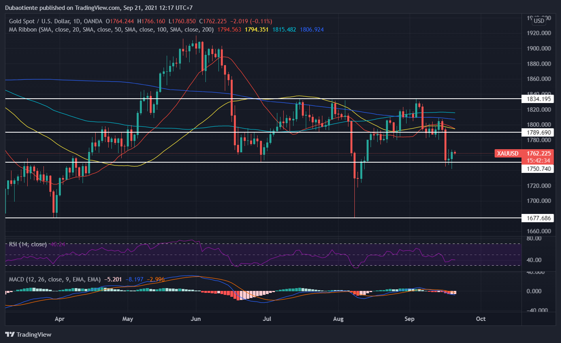Click the yellow SMA 50 value 1794.351
The image size is (561, 343).
click(x=257, y=30)
